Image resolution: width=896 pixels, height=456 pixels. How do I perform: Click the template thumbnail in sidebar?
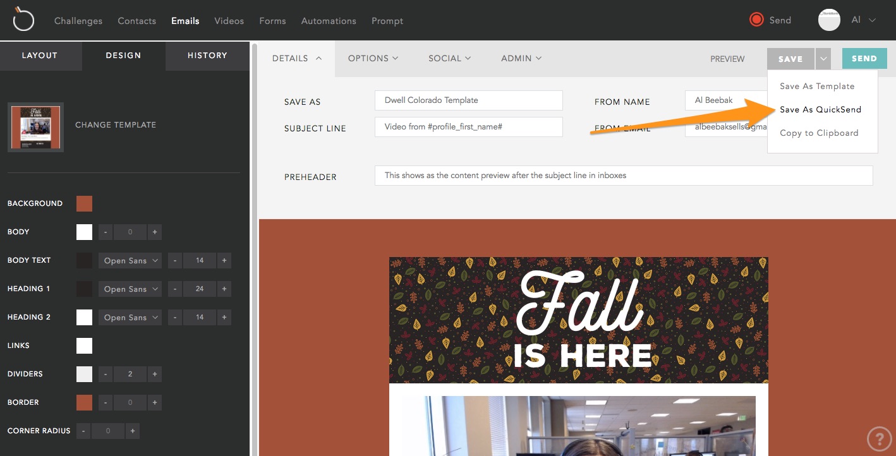(x=35, y=127)
